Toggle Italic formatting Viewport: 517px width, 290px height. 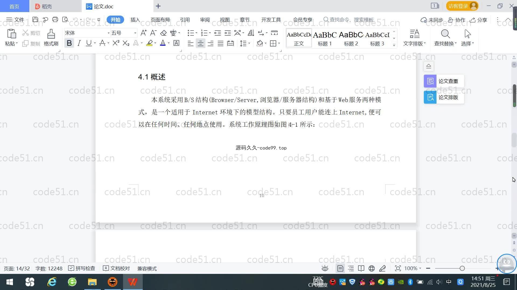point(79,43)
